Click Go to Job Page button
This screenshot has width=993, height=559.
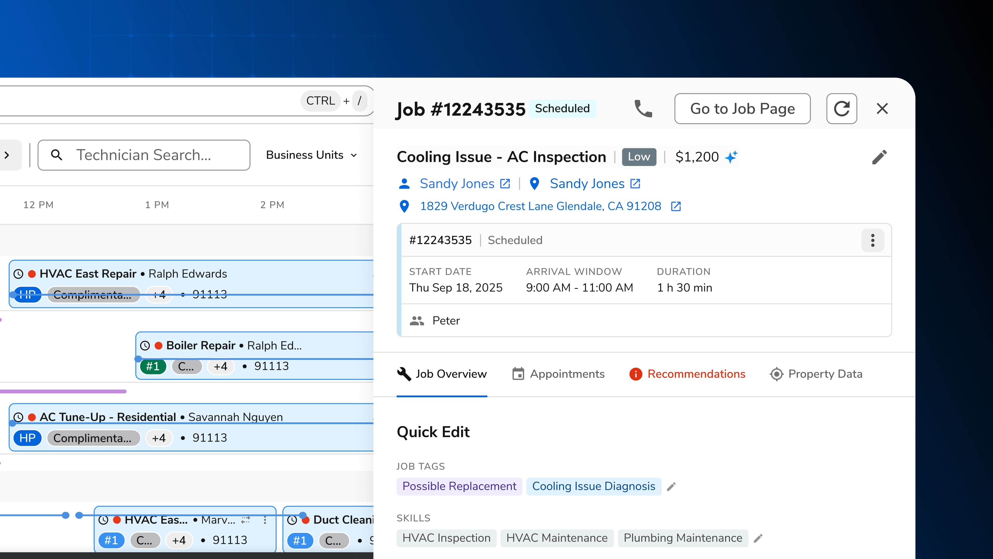tap(742, 108)
